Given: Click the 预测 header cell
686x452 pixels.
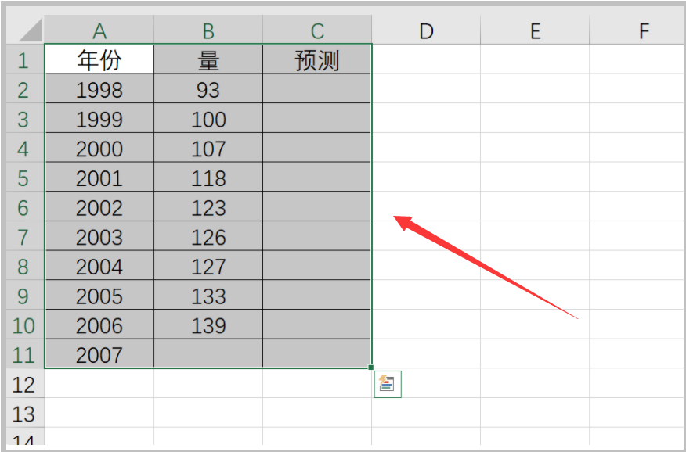Looking at the screenshot, I should point(316,59).
